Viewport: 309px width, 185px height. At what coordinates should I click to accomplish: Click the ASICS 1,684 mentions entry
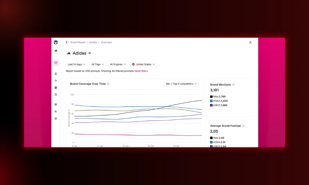tap(219, 105)
